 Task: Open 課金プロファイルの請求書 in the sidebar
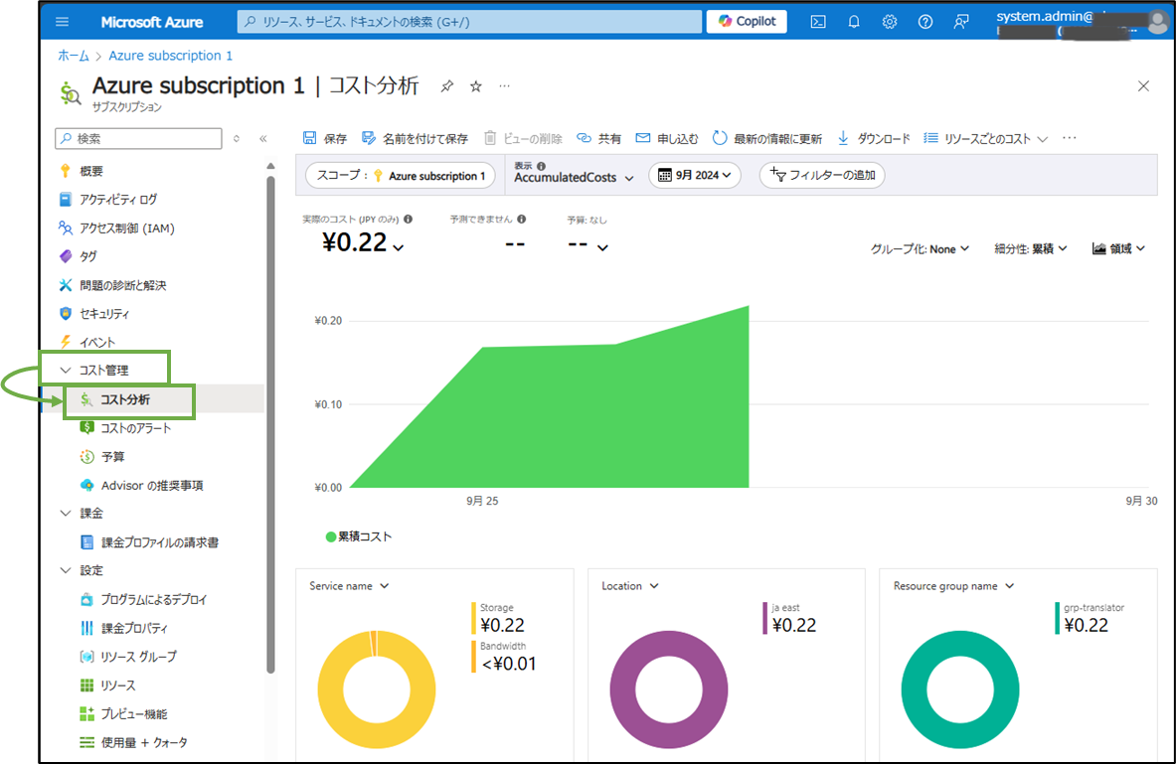click(160, 542)
